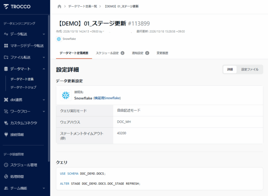The height and width of the screenshot is (196, 268).
Task: Switch to 設定ファイル view
Action: coord(250,69)
